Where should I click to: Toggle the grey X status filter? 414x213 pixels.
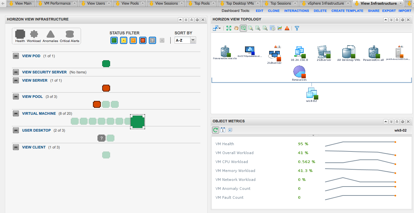162,40
